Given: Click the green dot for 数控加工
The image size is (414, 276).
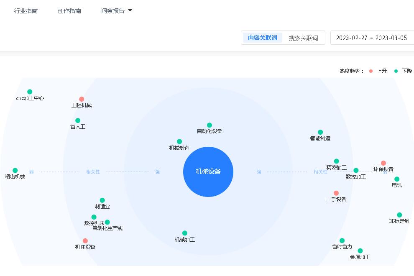Looking at the screenshot, I should (x=356, y=170).
